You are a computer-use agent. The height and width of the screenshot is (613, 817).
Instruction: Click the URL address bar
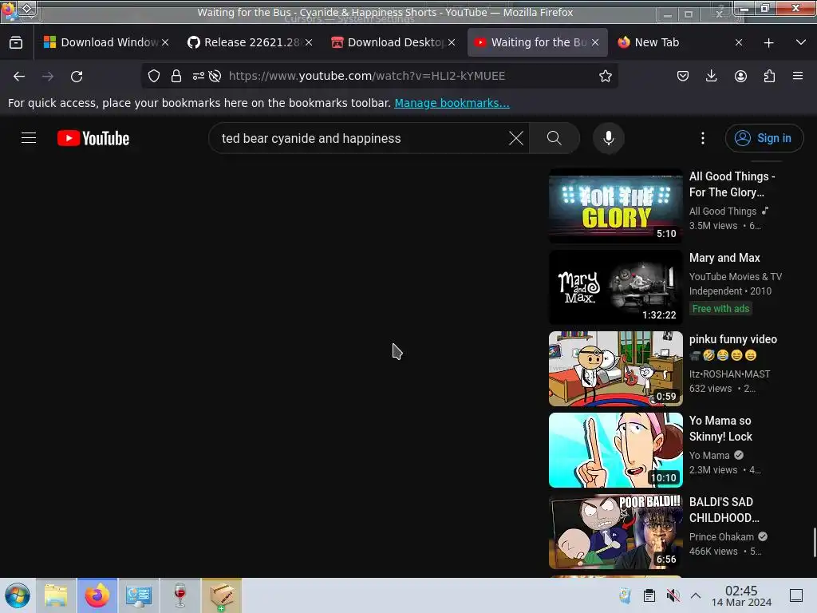pos(381,76)
